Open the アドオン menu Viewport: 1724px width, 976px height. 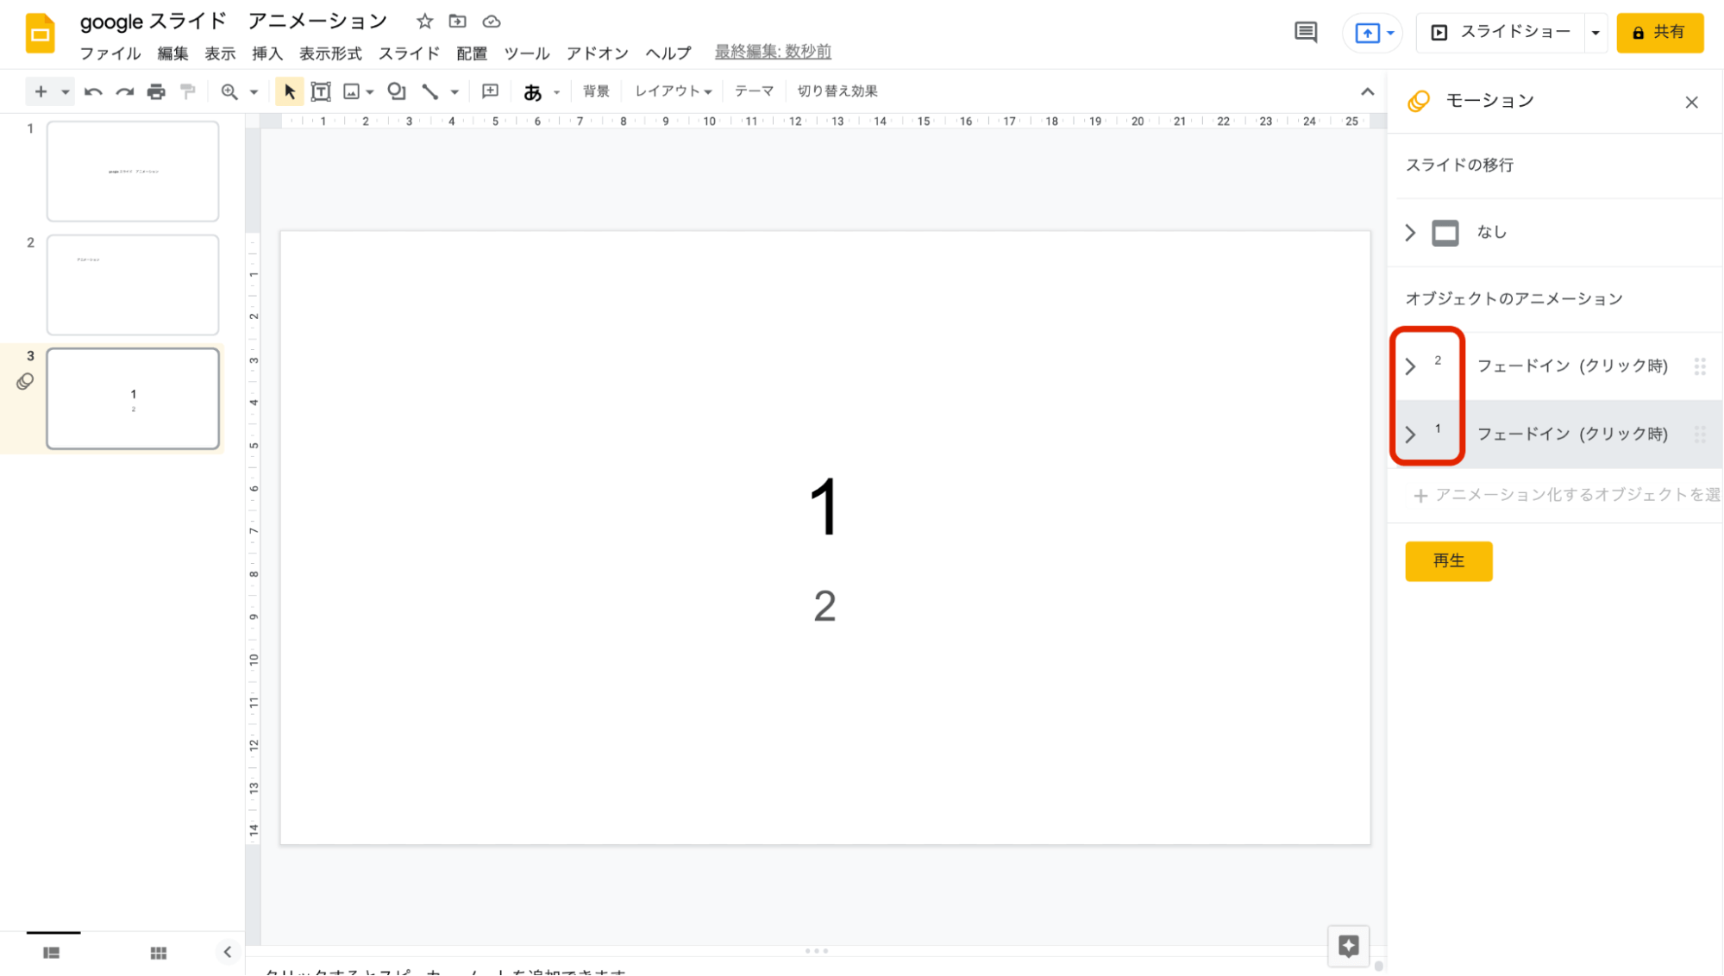coord(598,53)
